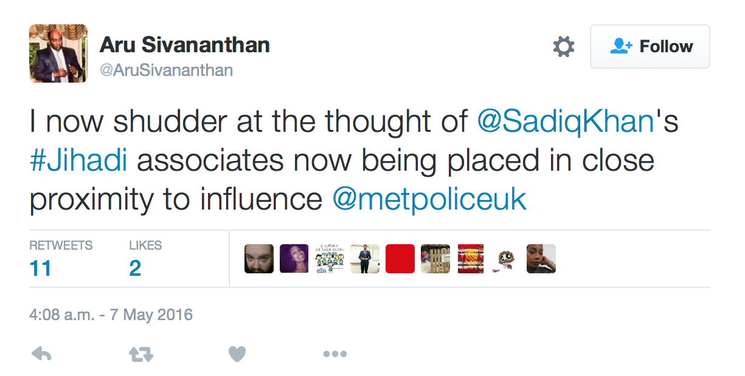
Task: Open the gear settings dropdown
Action: (564, 47)
